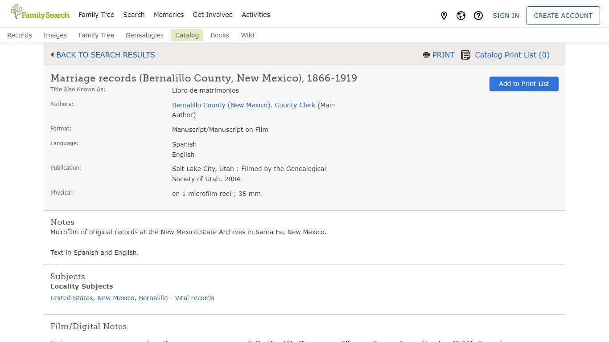Open Bernalillo County (New Mexico) author link
The height and width of the screenshot is (342, 609).
221,105
